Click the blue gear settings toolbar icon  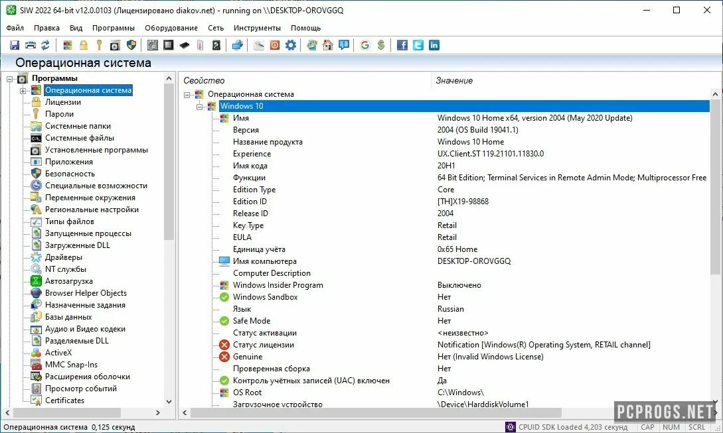(x=291, y=45)
